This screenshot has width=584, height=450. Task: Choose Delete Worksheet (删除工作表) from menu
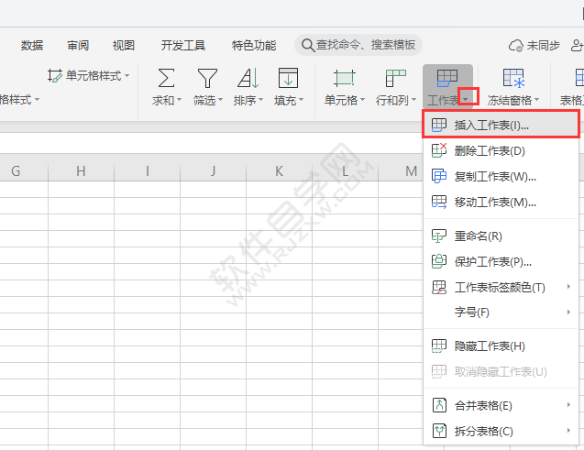coord(490,150)
